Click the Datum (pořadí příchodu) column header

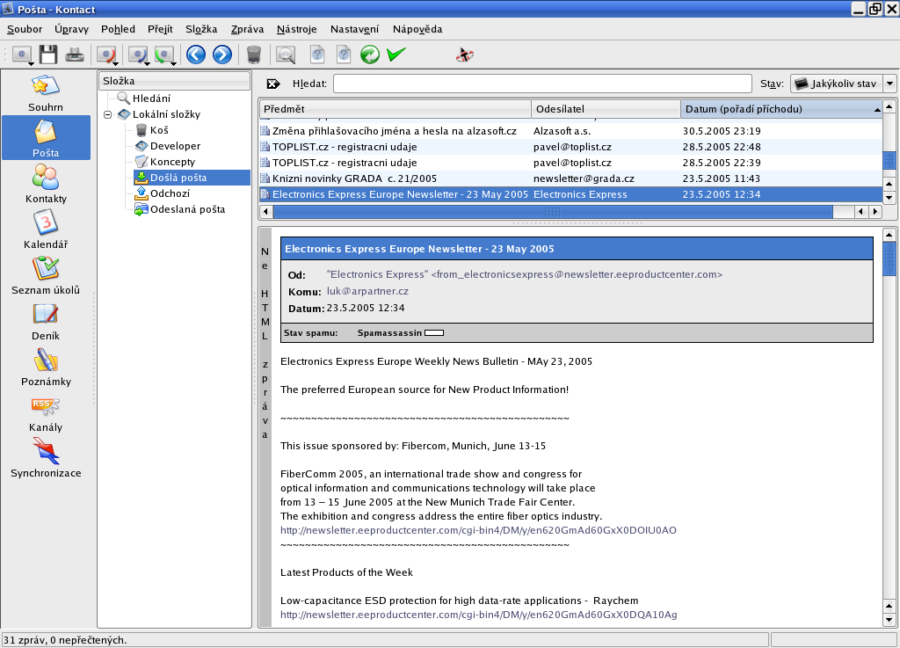(781, 109)
